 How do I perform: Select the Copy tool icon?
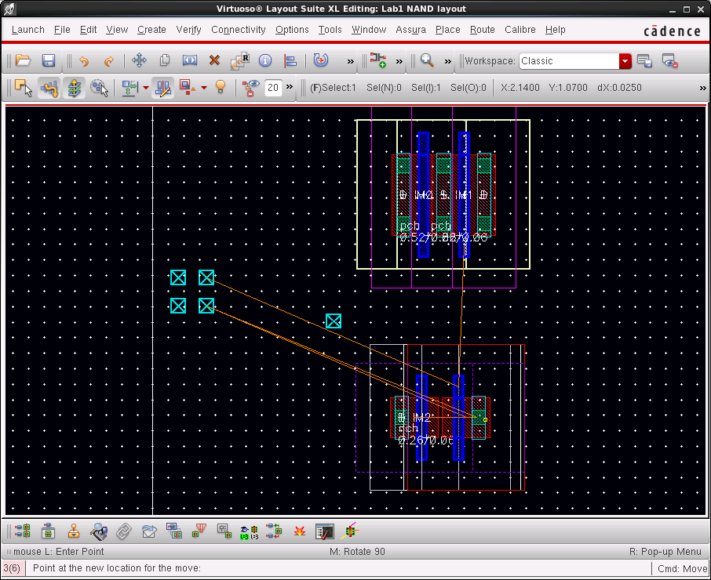click(165, 60)
